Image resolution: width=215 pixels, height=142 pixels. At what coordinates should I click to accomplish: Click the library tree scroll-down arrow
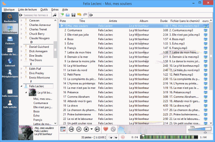click(x=55, y=123)
